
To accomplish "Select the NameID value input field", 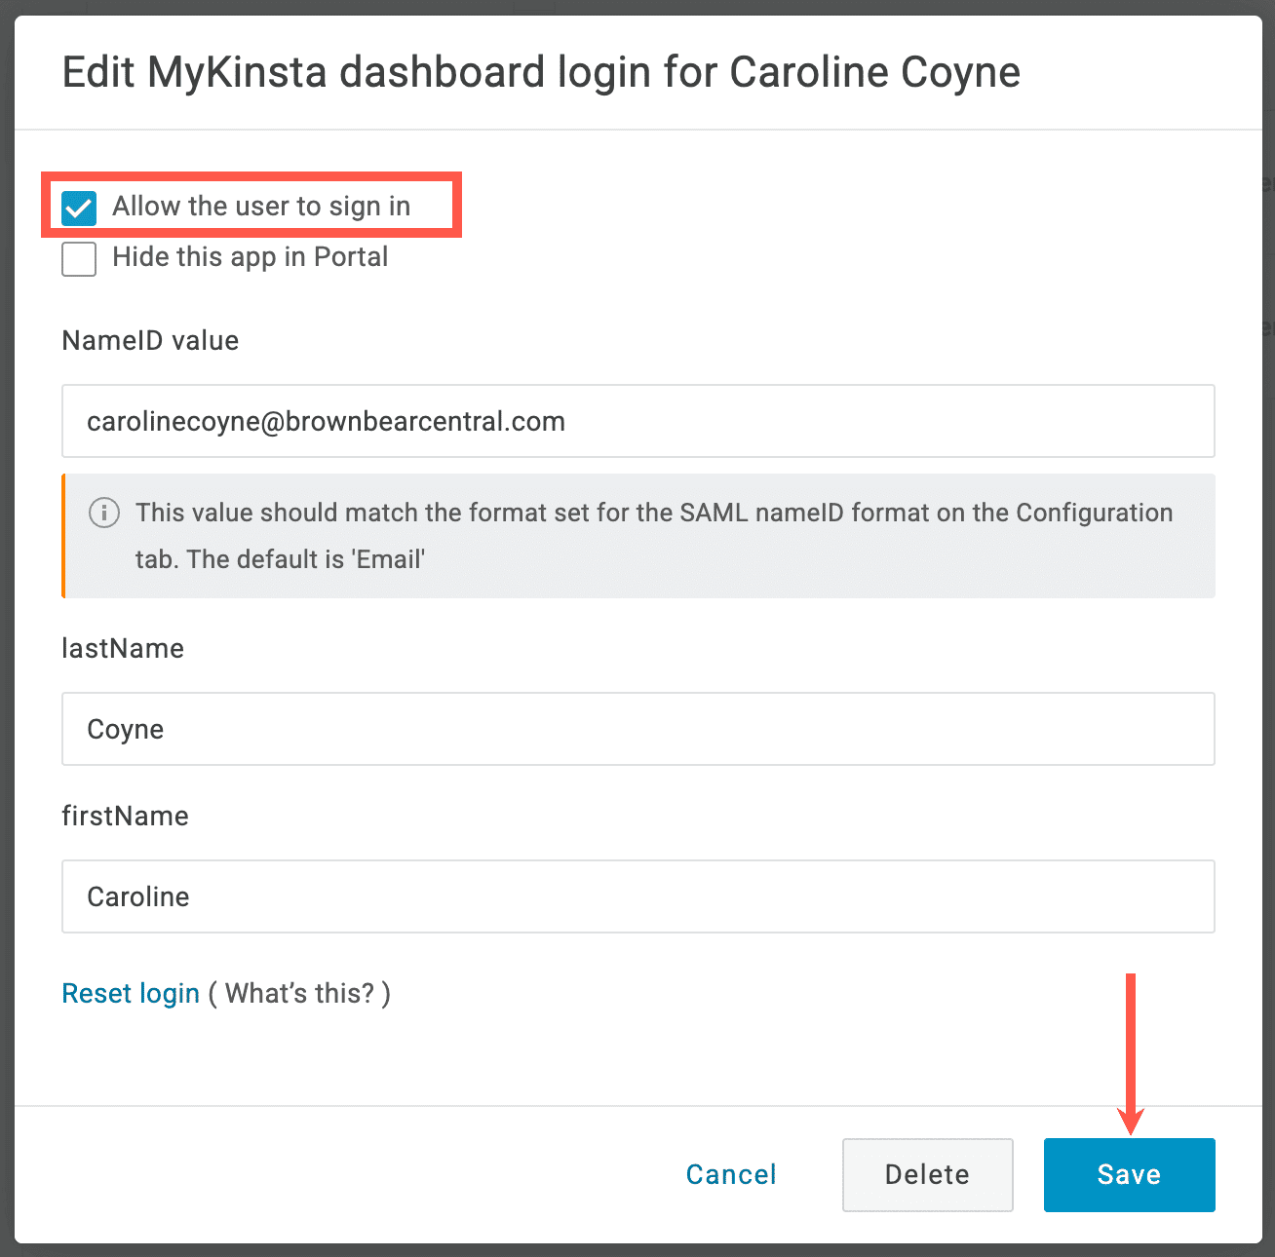I will click(637, 421).
